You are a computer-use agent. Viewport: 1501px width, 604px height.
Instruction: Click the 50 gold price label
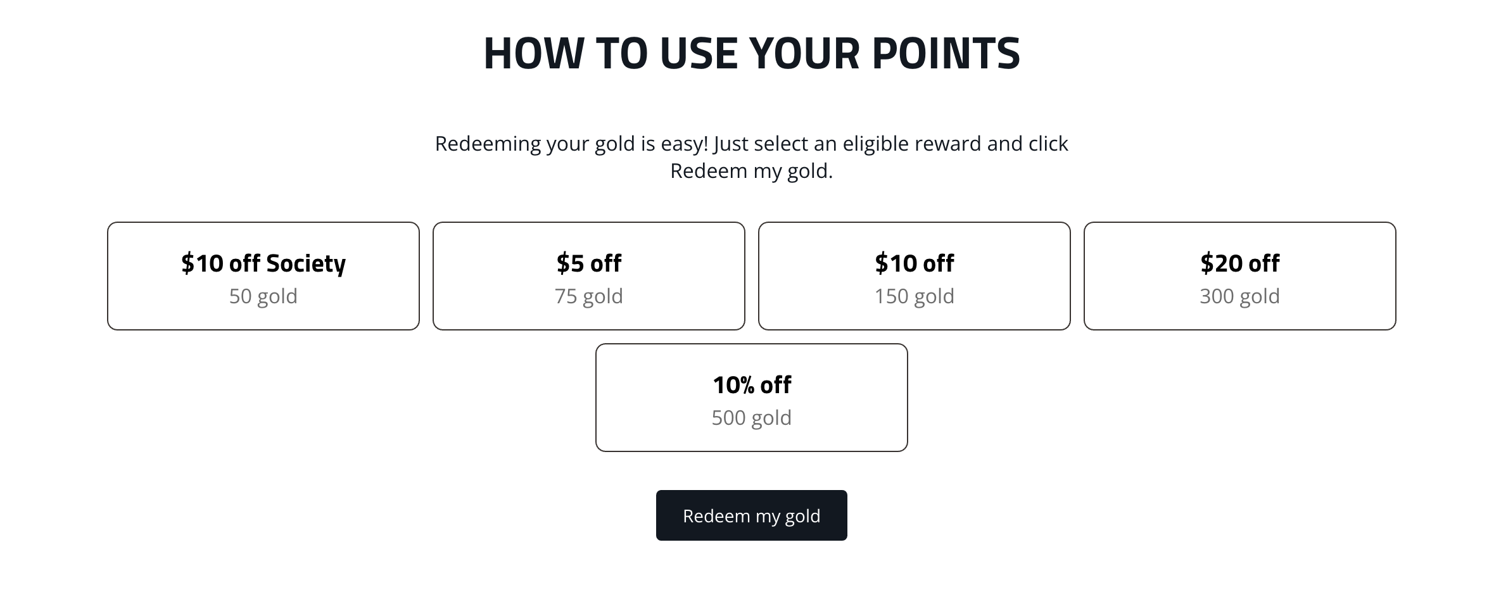coord(263,296)
